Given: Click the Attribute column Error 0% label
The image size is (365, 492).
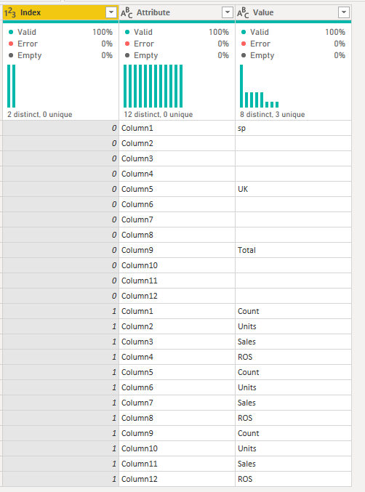Looking at the screenshot, I should pos(177,44).
